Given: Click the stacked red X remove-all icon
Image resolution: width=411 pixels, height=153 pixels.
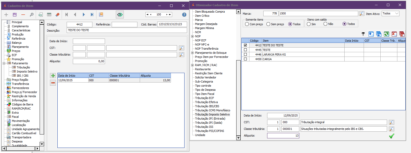Looking at the screenshot, I should [x=402, y=34].
